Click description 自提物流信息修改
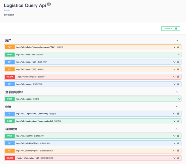The height and width of the screenshot is (164, 186). 46,151
